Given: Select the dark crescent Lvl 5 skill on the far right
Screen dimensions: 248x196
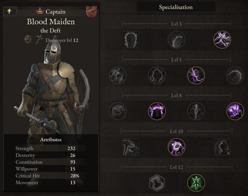Looking at the screenshot, I should [235, 75].
